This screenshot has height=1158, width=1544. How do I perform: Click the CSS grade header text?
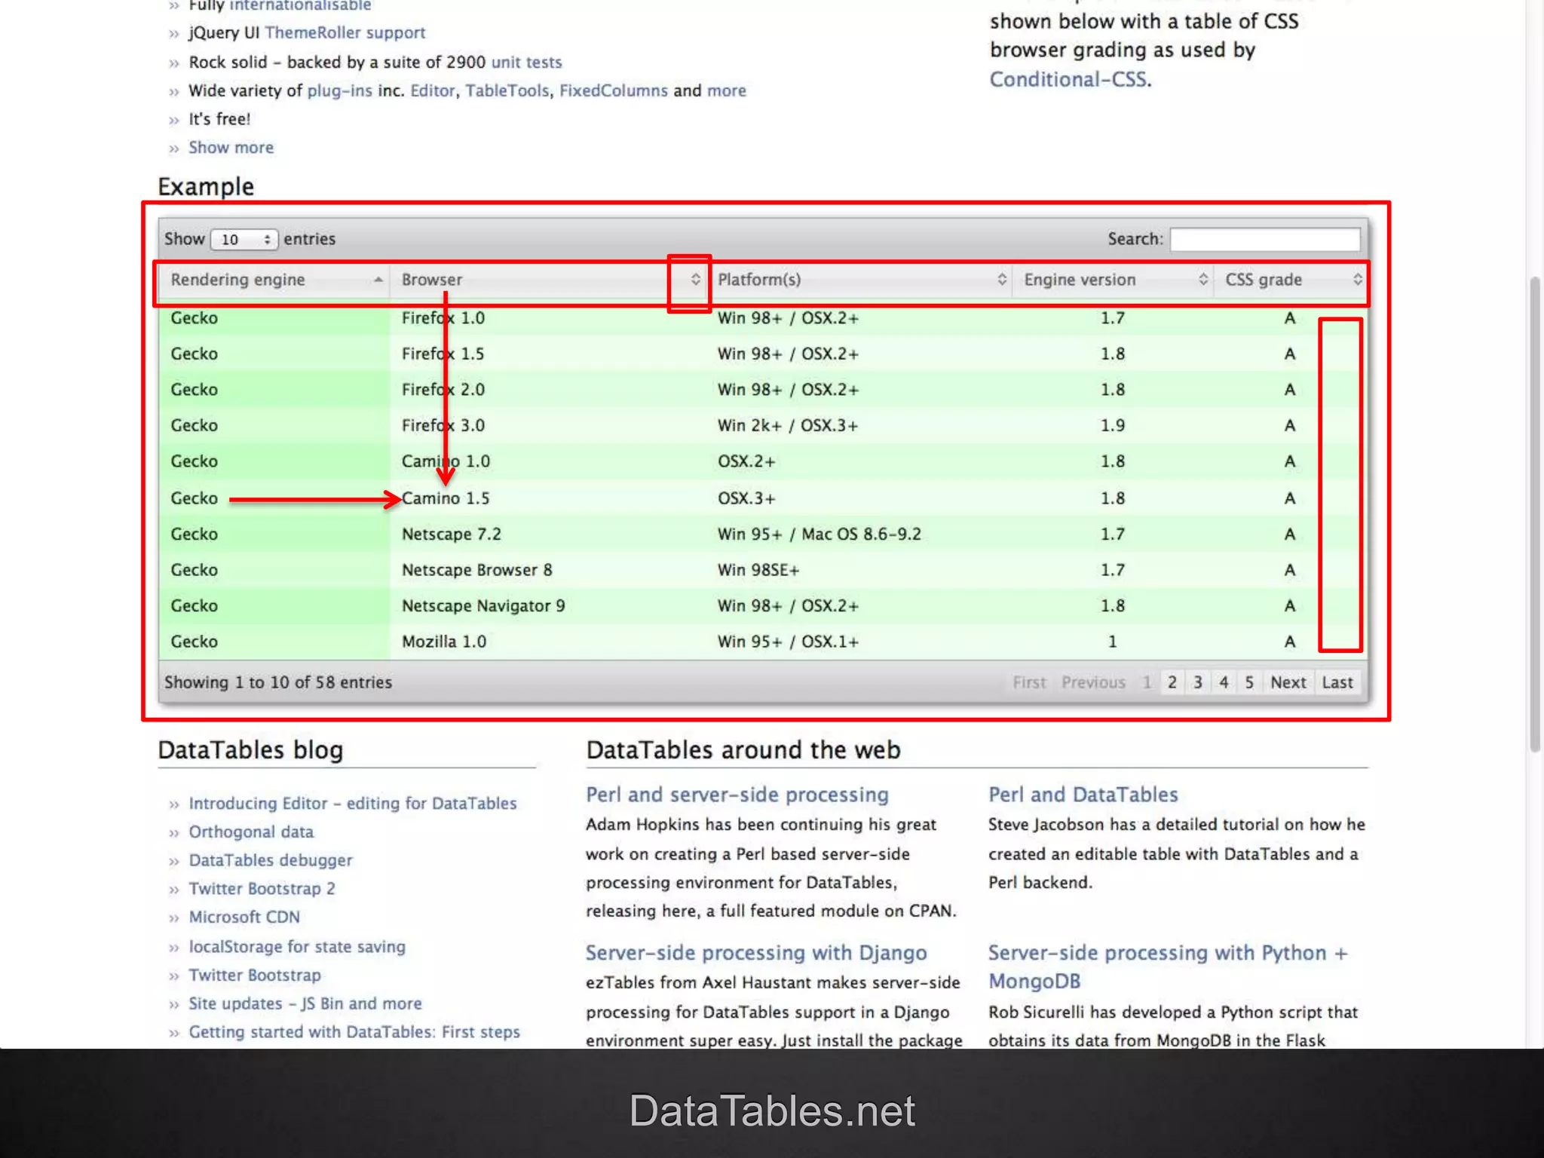click(x=1263, y=280)
